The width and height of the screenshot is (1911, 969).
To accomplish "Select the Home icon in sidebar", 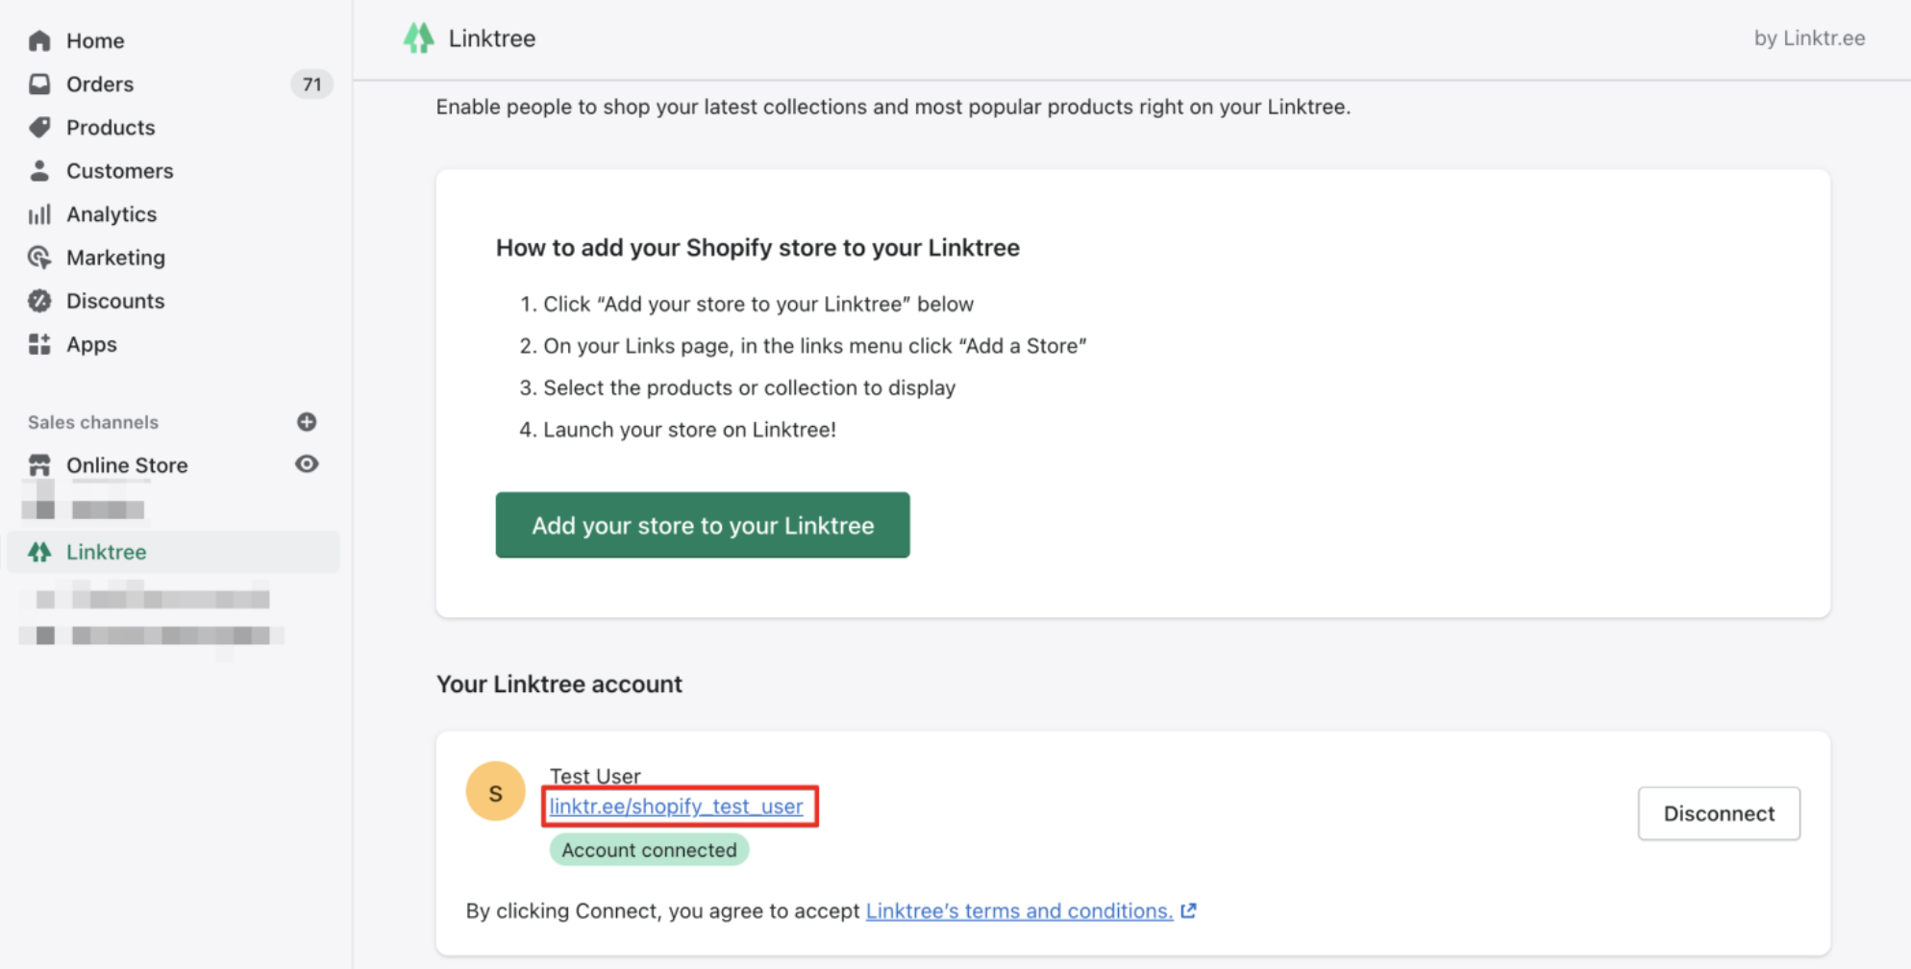I will coord(39,40).
